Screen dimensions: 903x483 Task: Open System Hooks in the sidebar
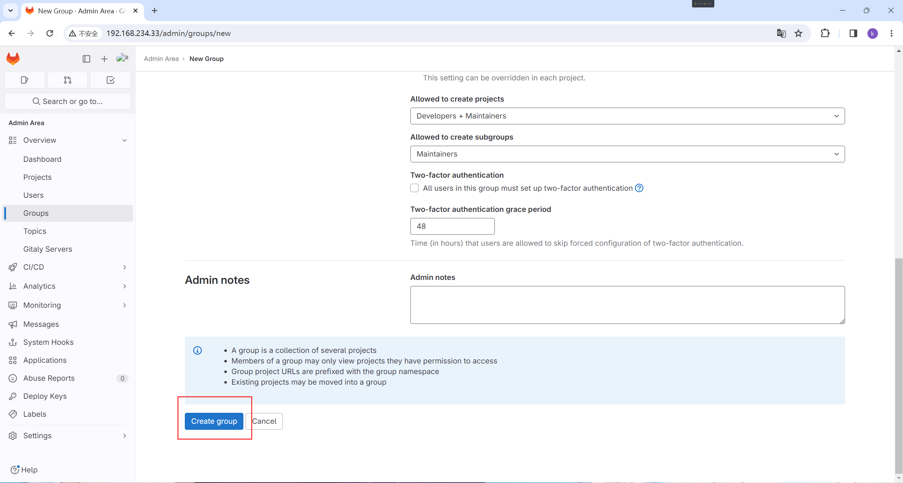coord(48,342)
